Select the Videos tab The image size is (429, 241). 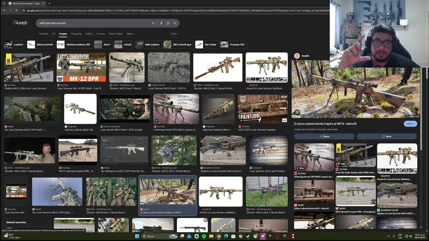click(89, 34)
